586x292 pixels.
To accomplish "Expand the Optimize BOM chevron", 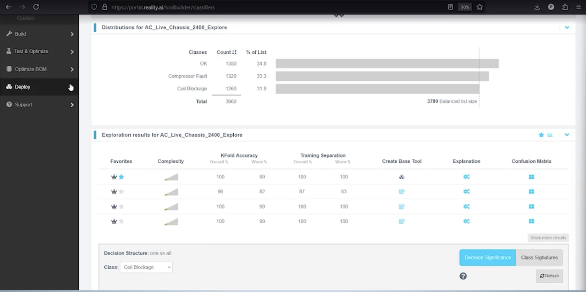I will (72, 69).
